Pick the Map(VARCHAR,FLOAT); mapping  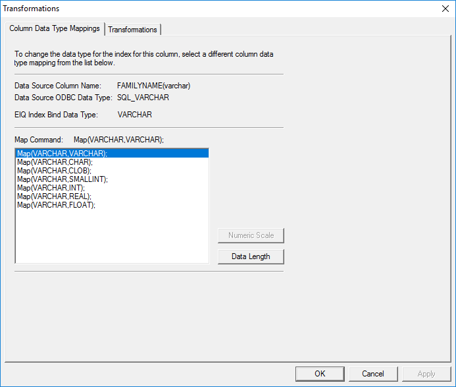pyautogui.click(x=112, y=205)
